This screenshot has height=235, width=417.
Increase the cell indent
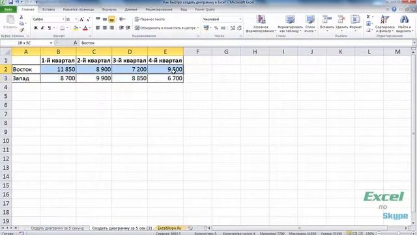point(128,28)
